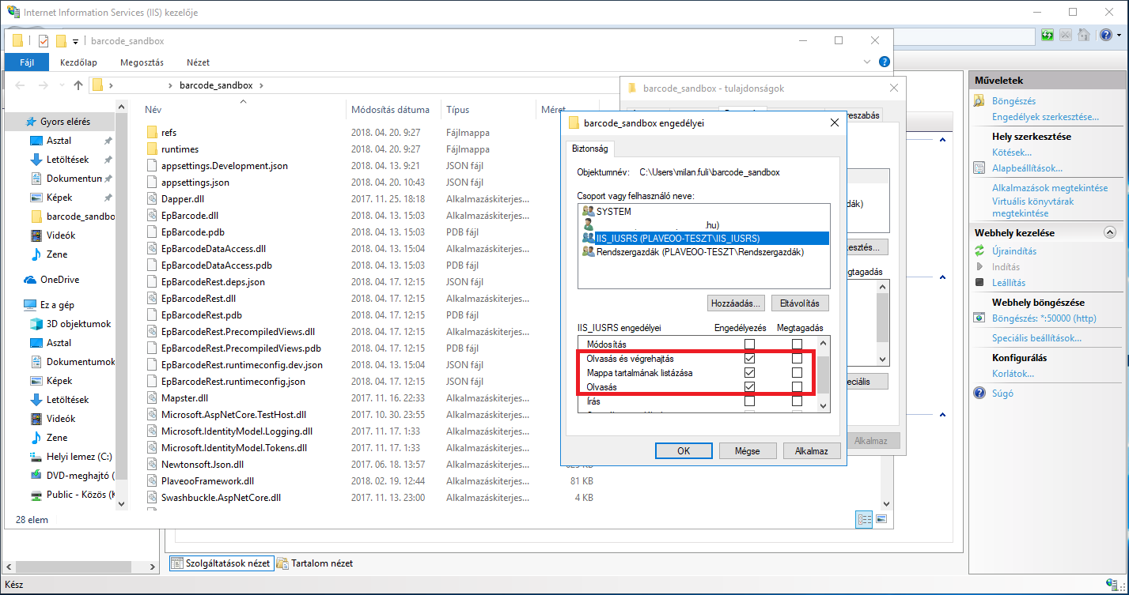This screenshot has width=1129, height=595.
Task: Open the Fájl menu tab
Action: 27,62
